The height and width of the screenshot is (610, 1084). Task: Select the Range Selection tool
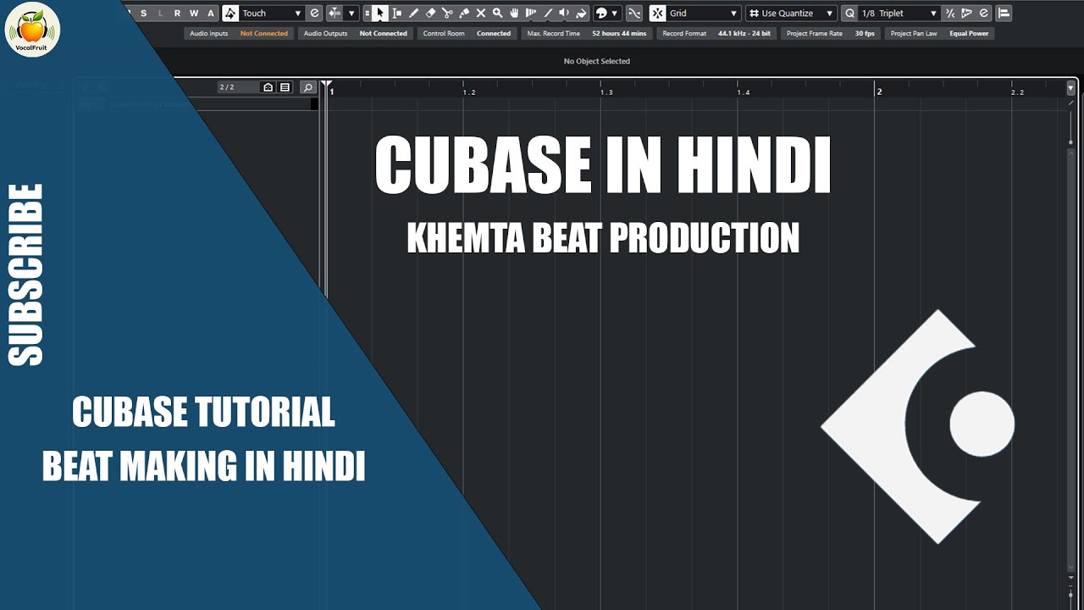pyautogui.click(x=396, y=13)
